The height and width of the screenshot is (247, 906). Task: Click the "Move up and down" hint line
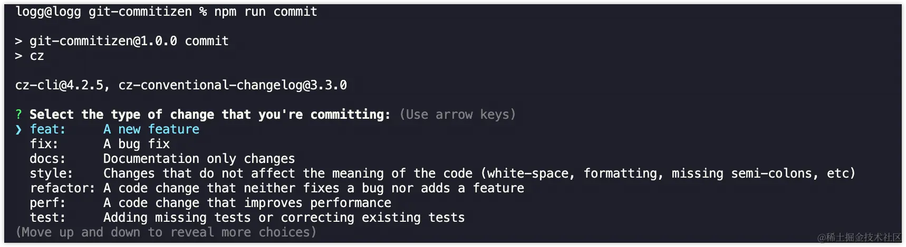pyautogui.click(x=166, y=232)
